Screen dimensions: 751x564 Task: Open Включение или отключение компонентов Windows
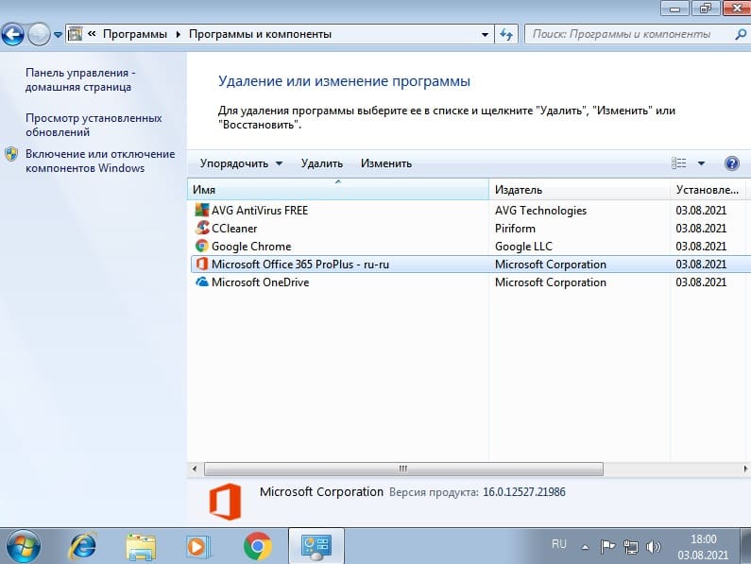pyautogui.click(x=100, y=161)
